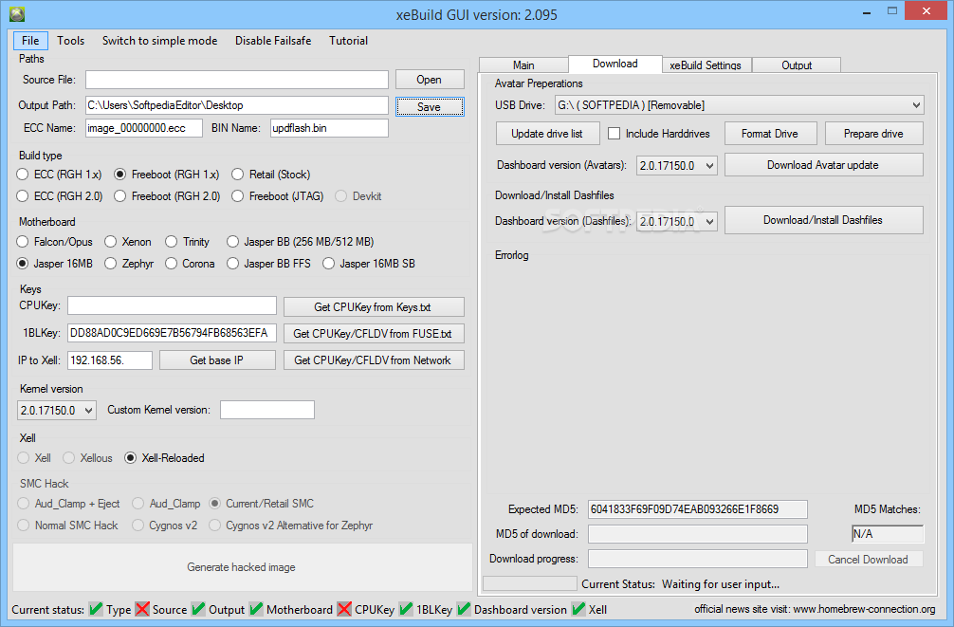
Task: Click the Open source file button
Action: pos(430,80)
